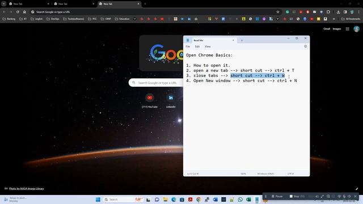Open YouTube shortcut tile

pos(150,101)
